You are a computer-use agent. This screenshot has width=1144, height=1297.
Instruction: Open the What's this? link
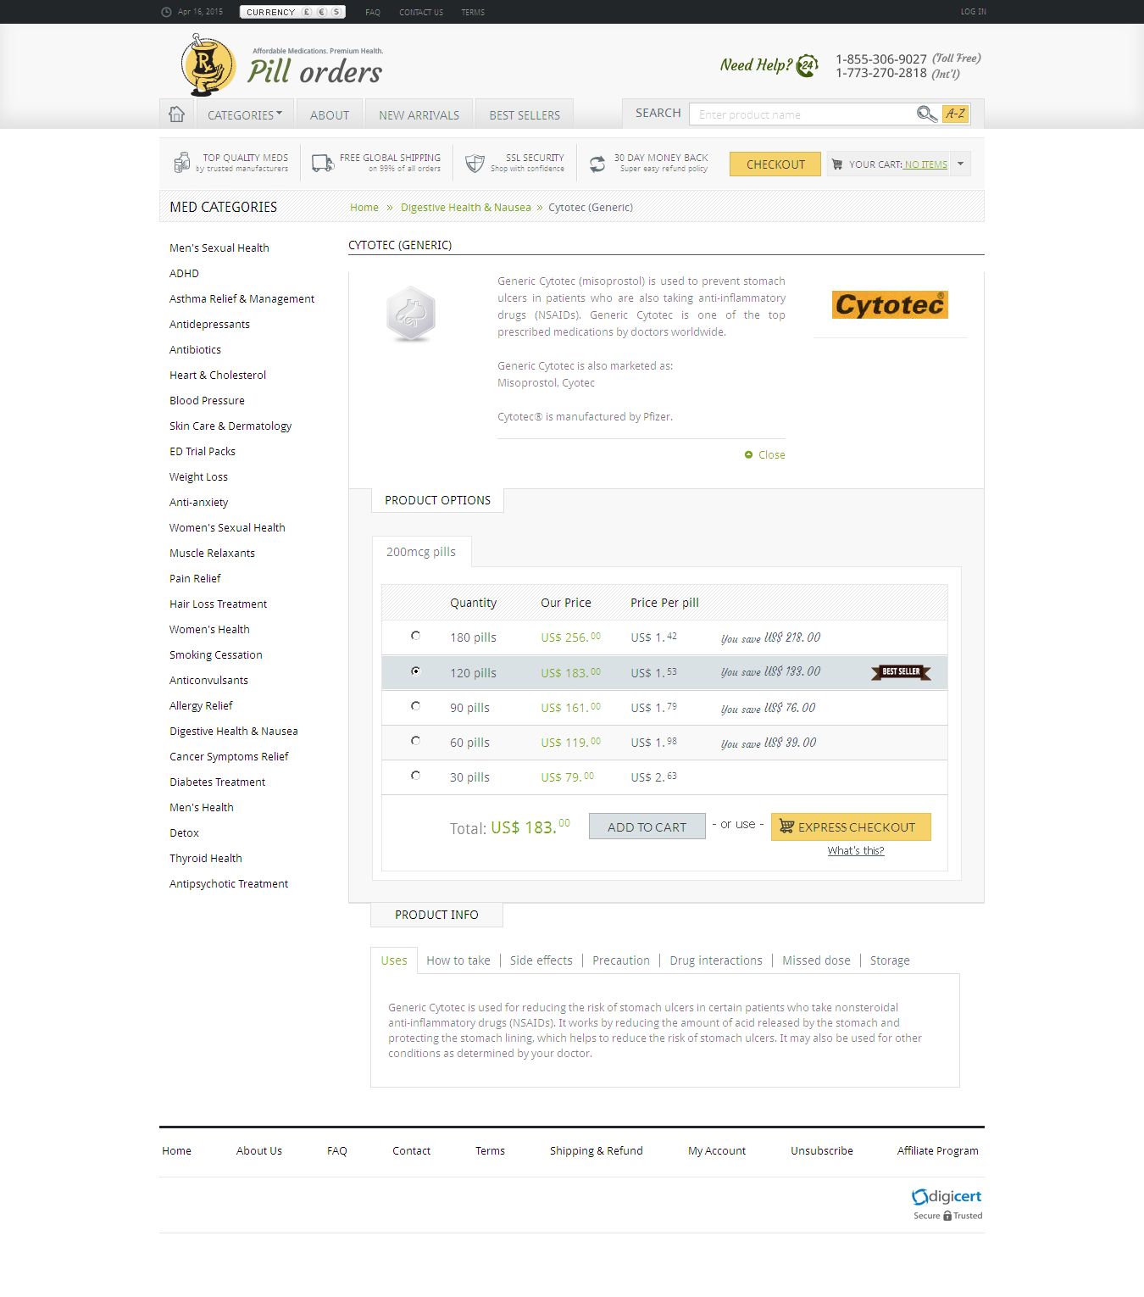(x=856, y=850)
